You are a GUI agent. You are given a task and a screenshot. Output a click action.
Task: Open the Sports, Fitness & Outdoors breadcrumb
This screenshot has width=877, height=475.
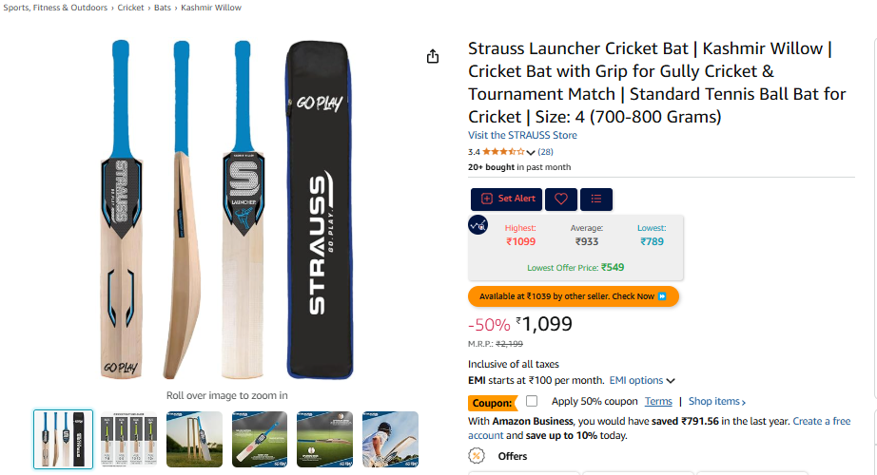click(x=57, y=8)
